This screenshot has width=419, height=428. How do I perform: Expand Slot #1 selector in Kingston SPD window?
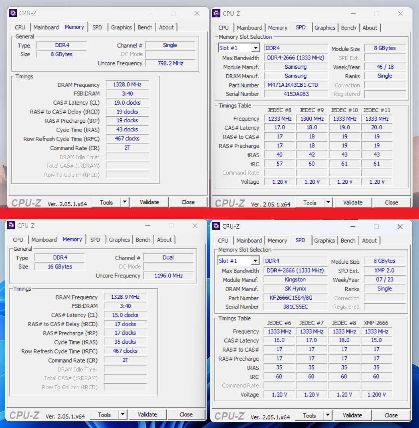tap(255, 261)
